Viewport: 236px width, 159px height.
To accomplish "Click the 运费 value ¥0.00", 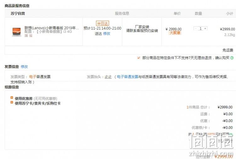I will 228,114.
